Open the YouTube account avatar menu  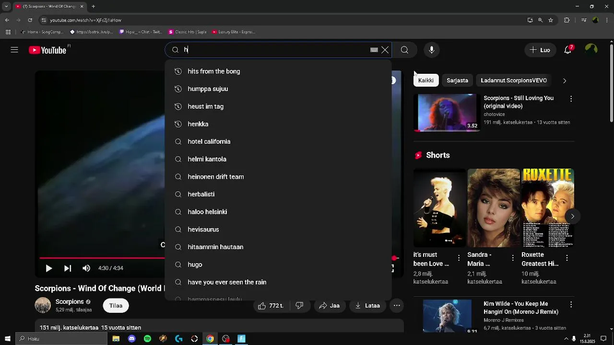tap(591, 50)
